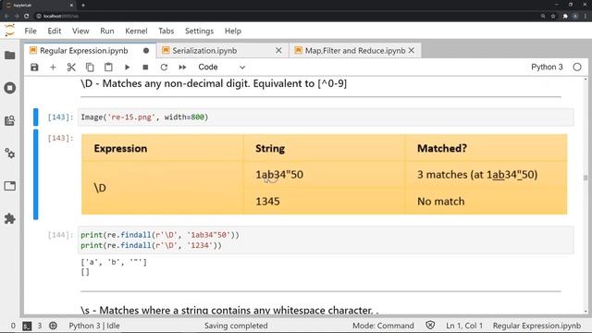Close the Serialization.ipynb tab
The height and width of the screenshot is (333, 592).
(x=278, y=51)
